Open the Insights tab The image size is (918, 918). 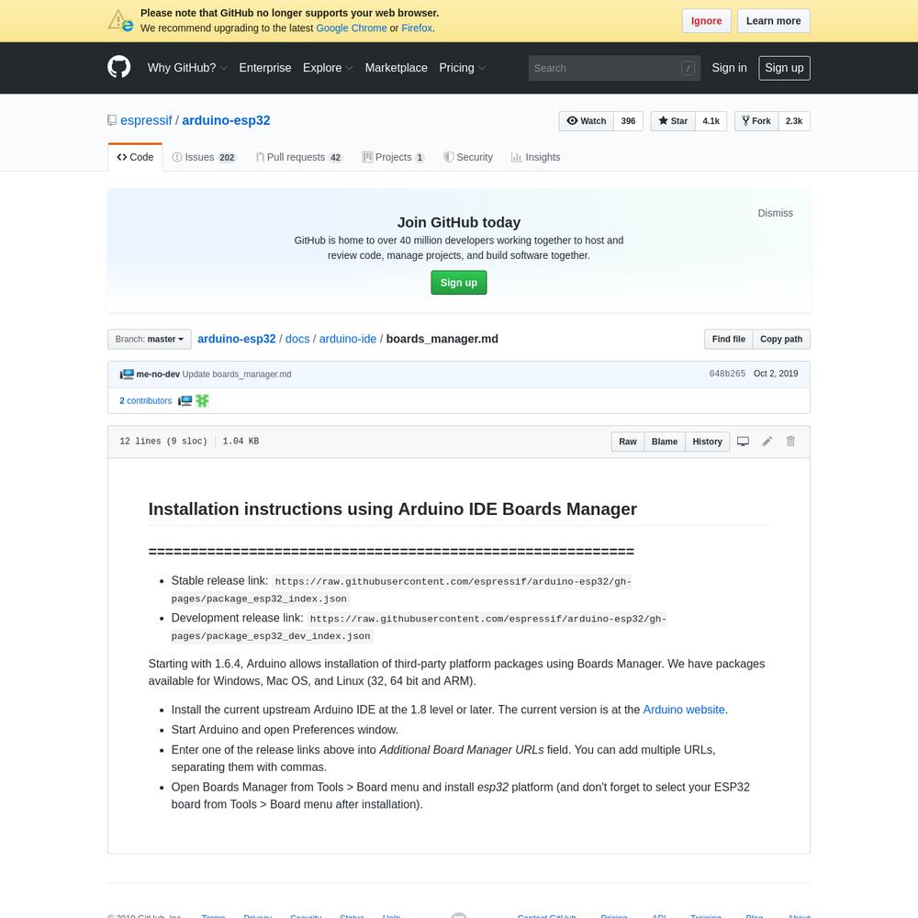pyautogui.click(x=535, y=158)
